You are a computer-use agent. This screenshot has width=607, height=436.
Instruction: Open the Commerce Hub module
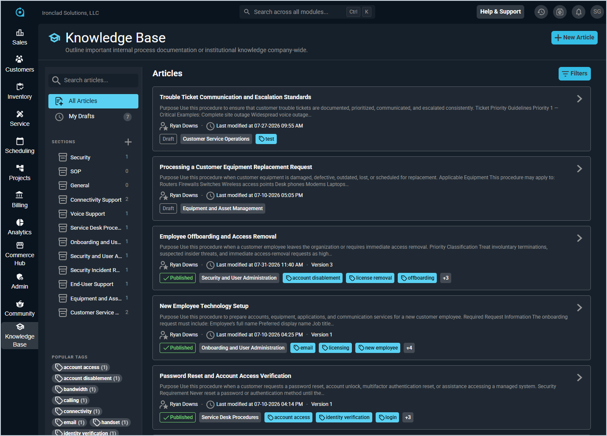(x=20, y=254)
